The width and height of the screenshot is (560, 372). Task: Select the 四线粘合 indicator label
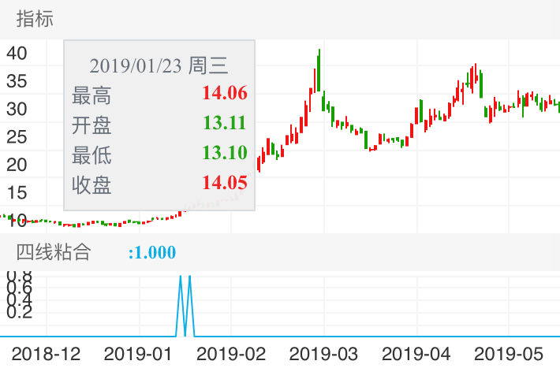tap(54, 252)
